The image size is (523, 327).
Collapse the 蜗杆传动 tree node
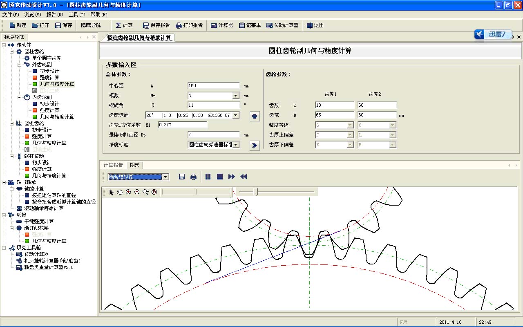[x=12, y=156]
